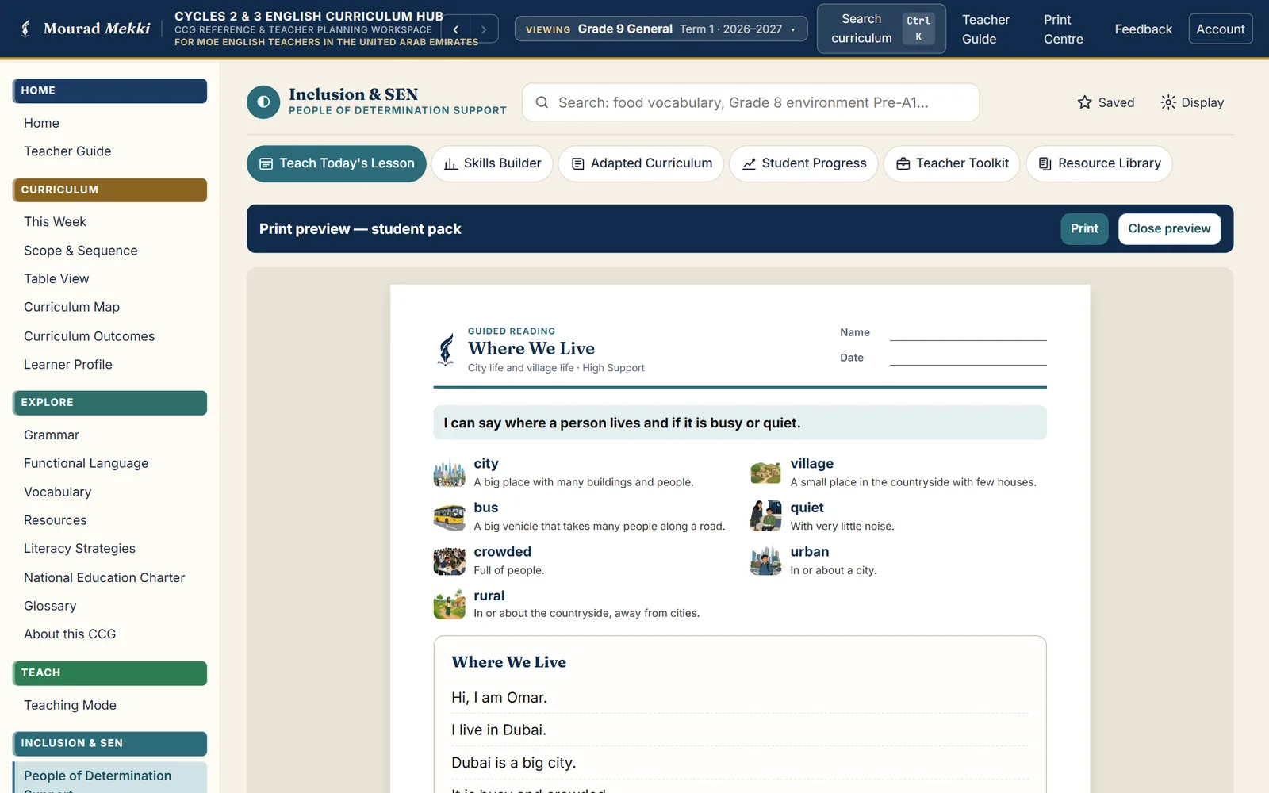Click the rural vocabulary picture
This screenshot has height=793, width=1269.
coord(449,604)
